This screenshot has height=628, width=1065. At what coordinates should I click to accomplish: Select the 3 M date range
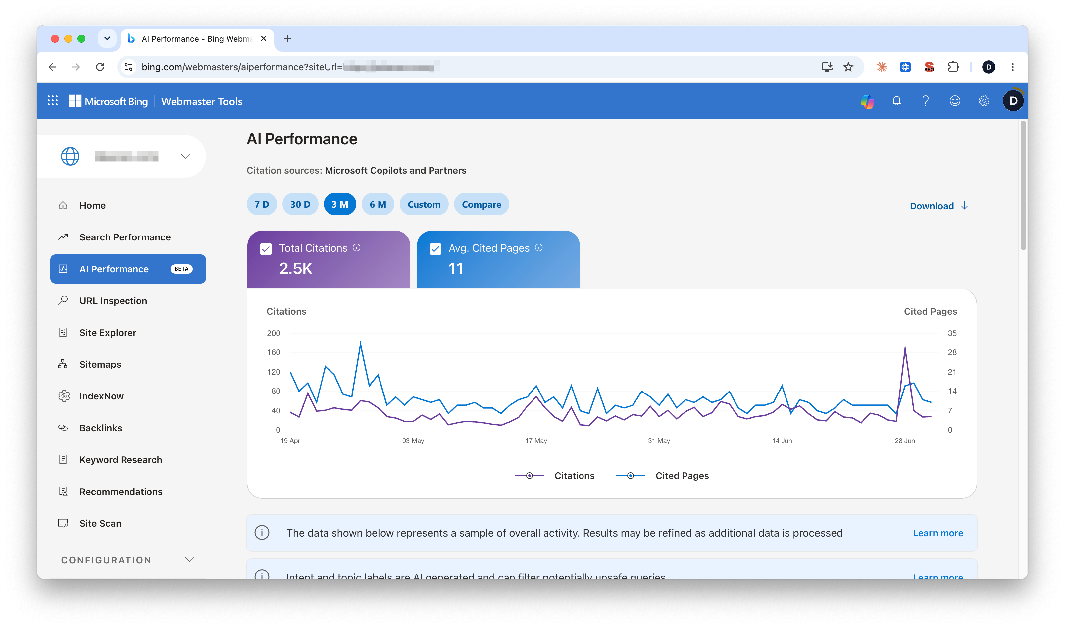pyautogui.click(x=340, y=204)
